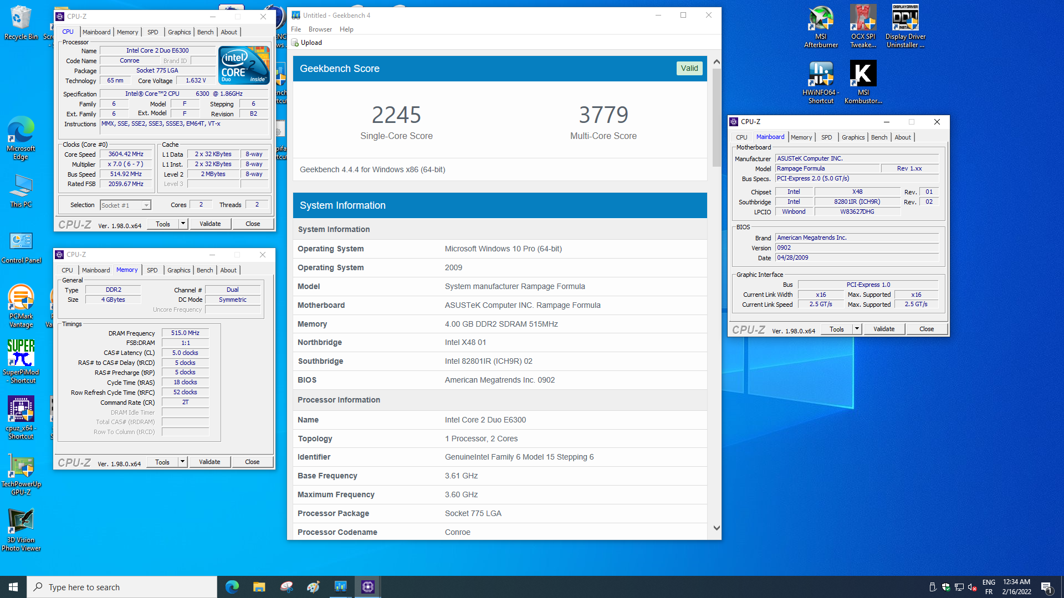This screenshot has width=1064, height=598.
Task: Launch PCMark Vantage desktop icon
Action: [x=21, y=306]
